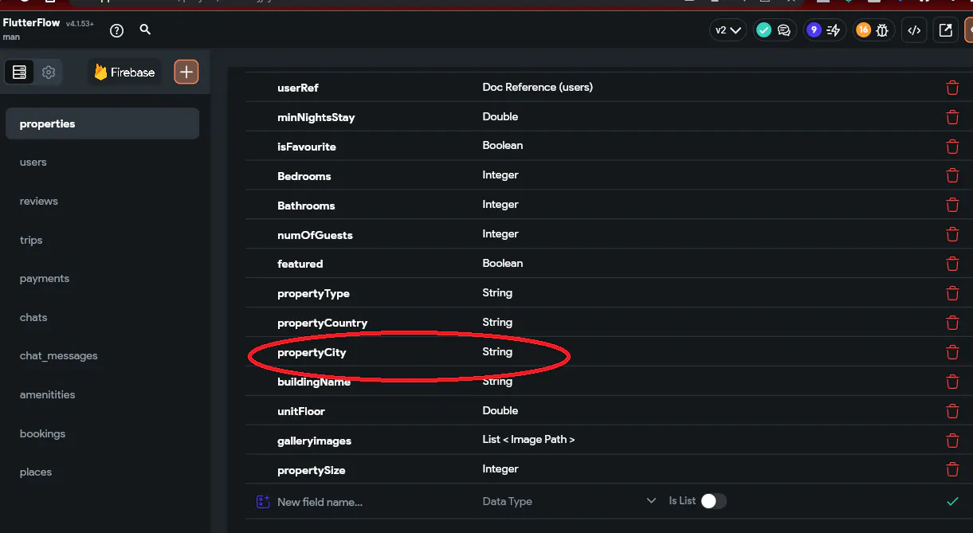
Task: Switch to the database collections view
Action: pos(20,73)
